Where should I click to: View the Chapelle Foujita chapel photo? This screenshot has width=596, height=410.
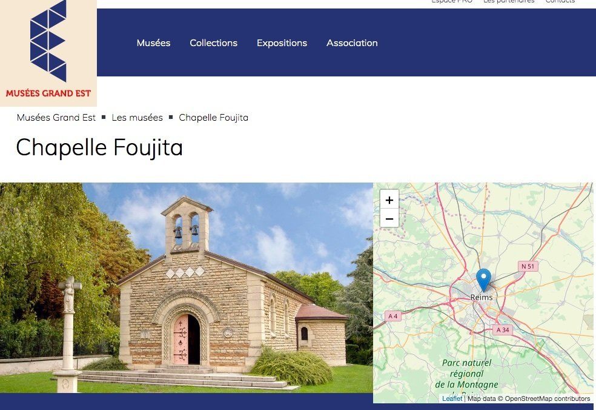(187, 288)
